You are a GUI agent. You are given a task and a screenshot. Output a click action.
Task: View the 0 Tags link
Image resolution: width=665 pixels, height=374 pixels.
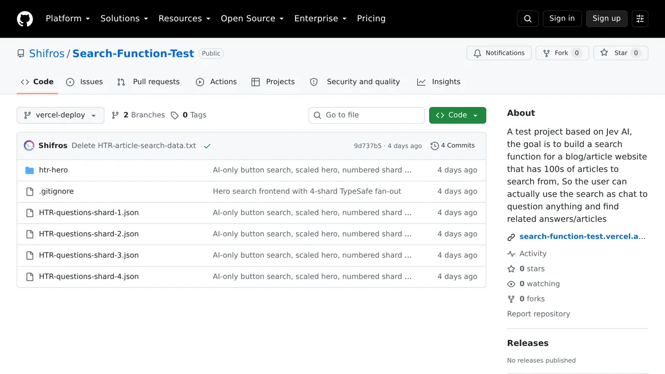(189, 115)
